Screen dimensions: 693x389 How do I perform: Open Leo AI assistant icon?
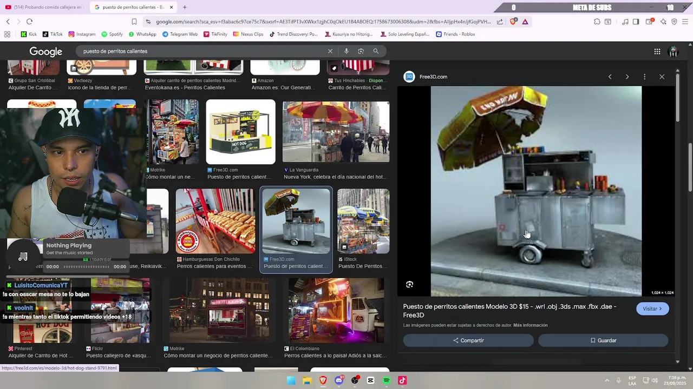(663, 22)
